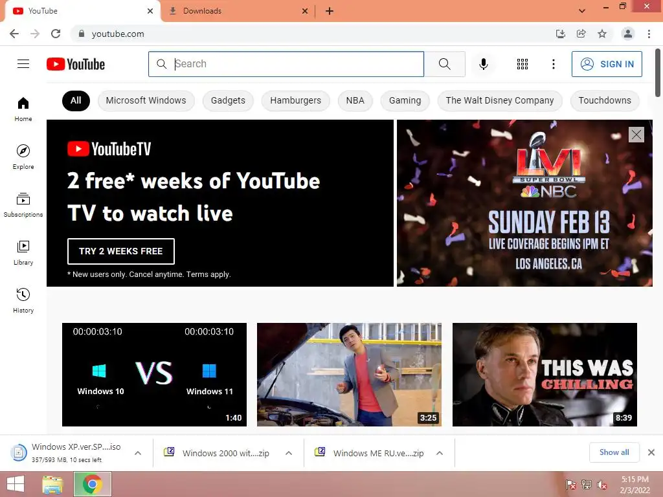Expand options for Windows 2000 zip download

tap(289, 453)
